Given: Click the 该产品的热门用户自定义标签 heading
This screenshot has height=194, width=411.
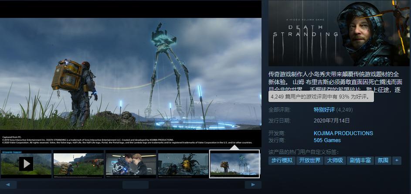Looking at the screenshot, I should (x=303, y=152).
